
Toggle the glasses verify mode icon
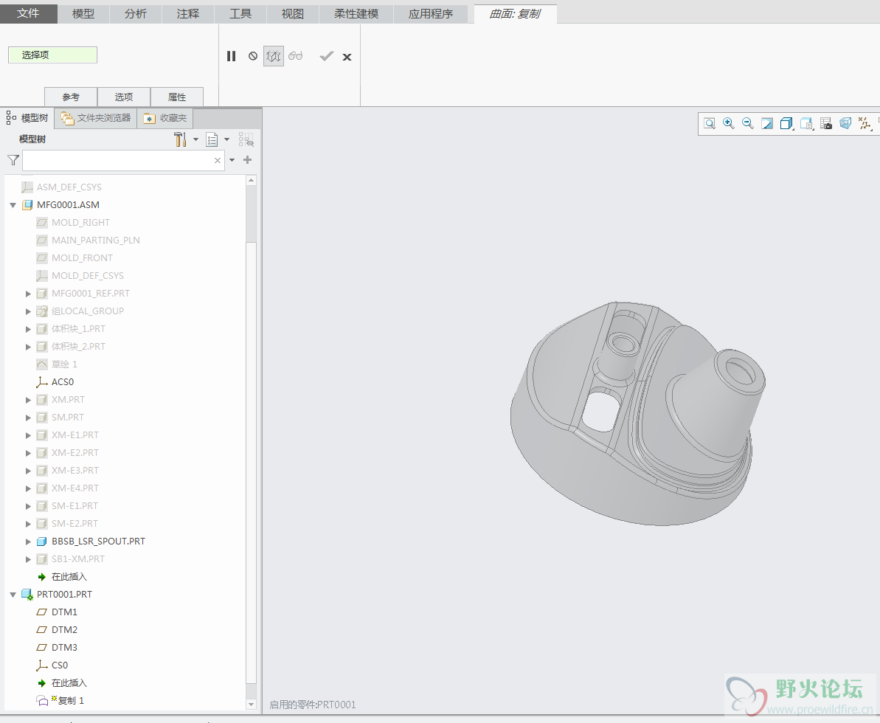[296, 55]
